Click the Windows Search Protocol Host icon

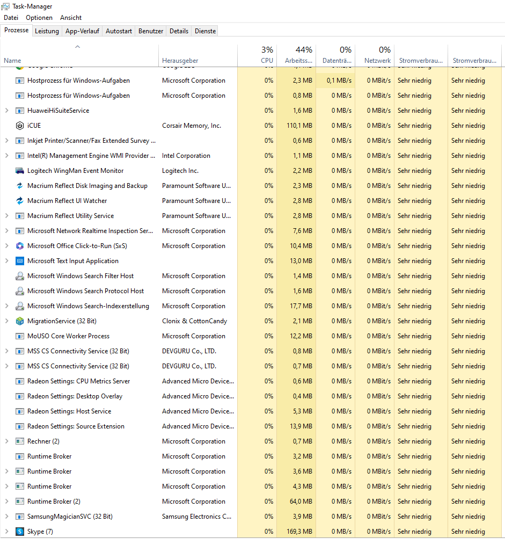tap(20, 291)
